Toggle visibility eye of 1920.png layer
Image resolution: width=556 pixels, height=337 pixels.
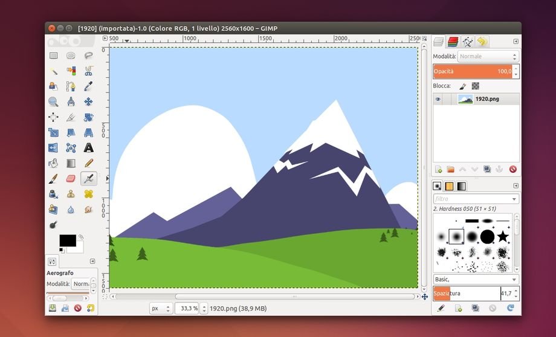[438, 99]
